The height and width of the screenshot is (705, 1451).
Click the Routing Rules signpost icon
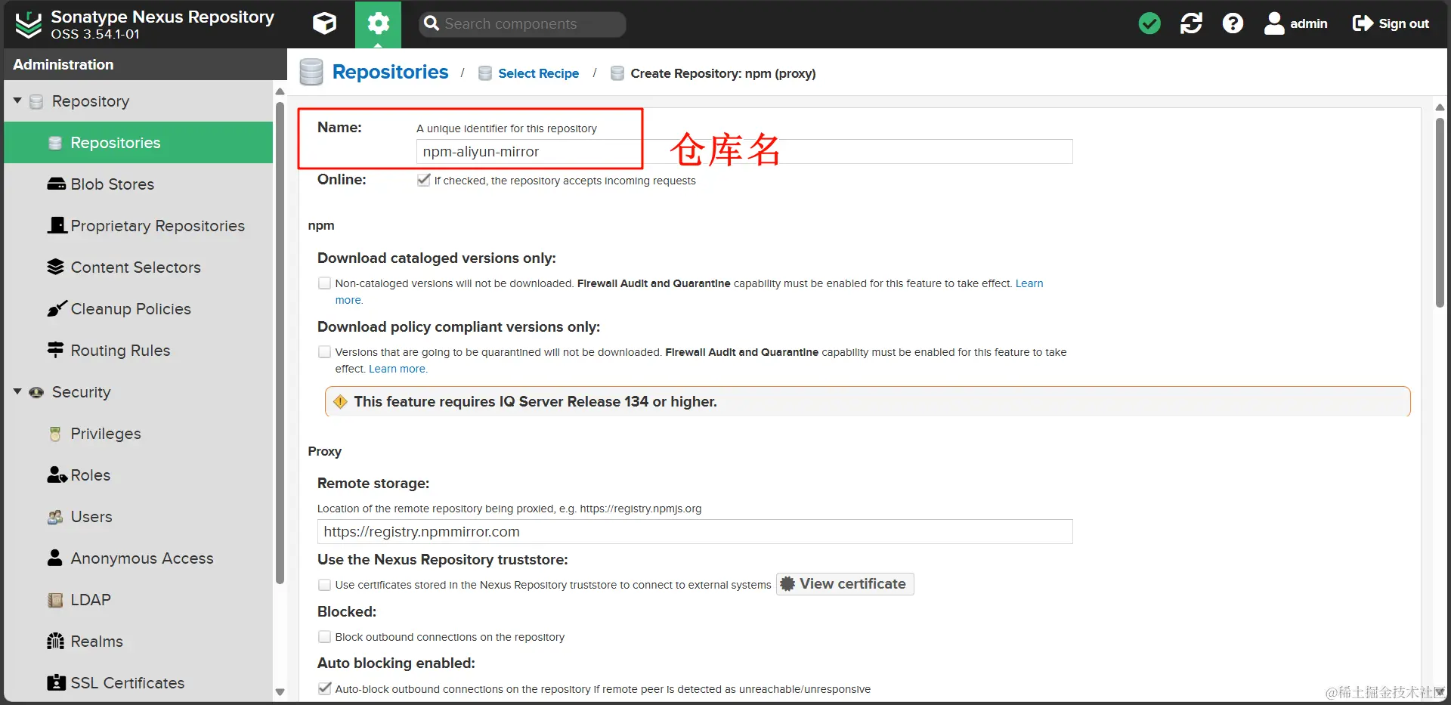pyautogui.click(x=56, y=350)
